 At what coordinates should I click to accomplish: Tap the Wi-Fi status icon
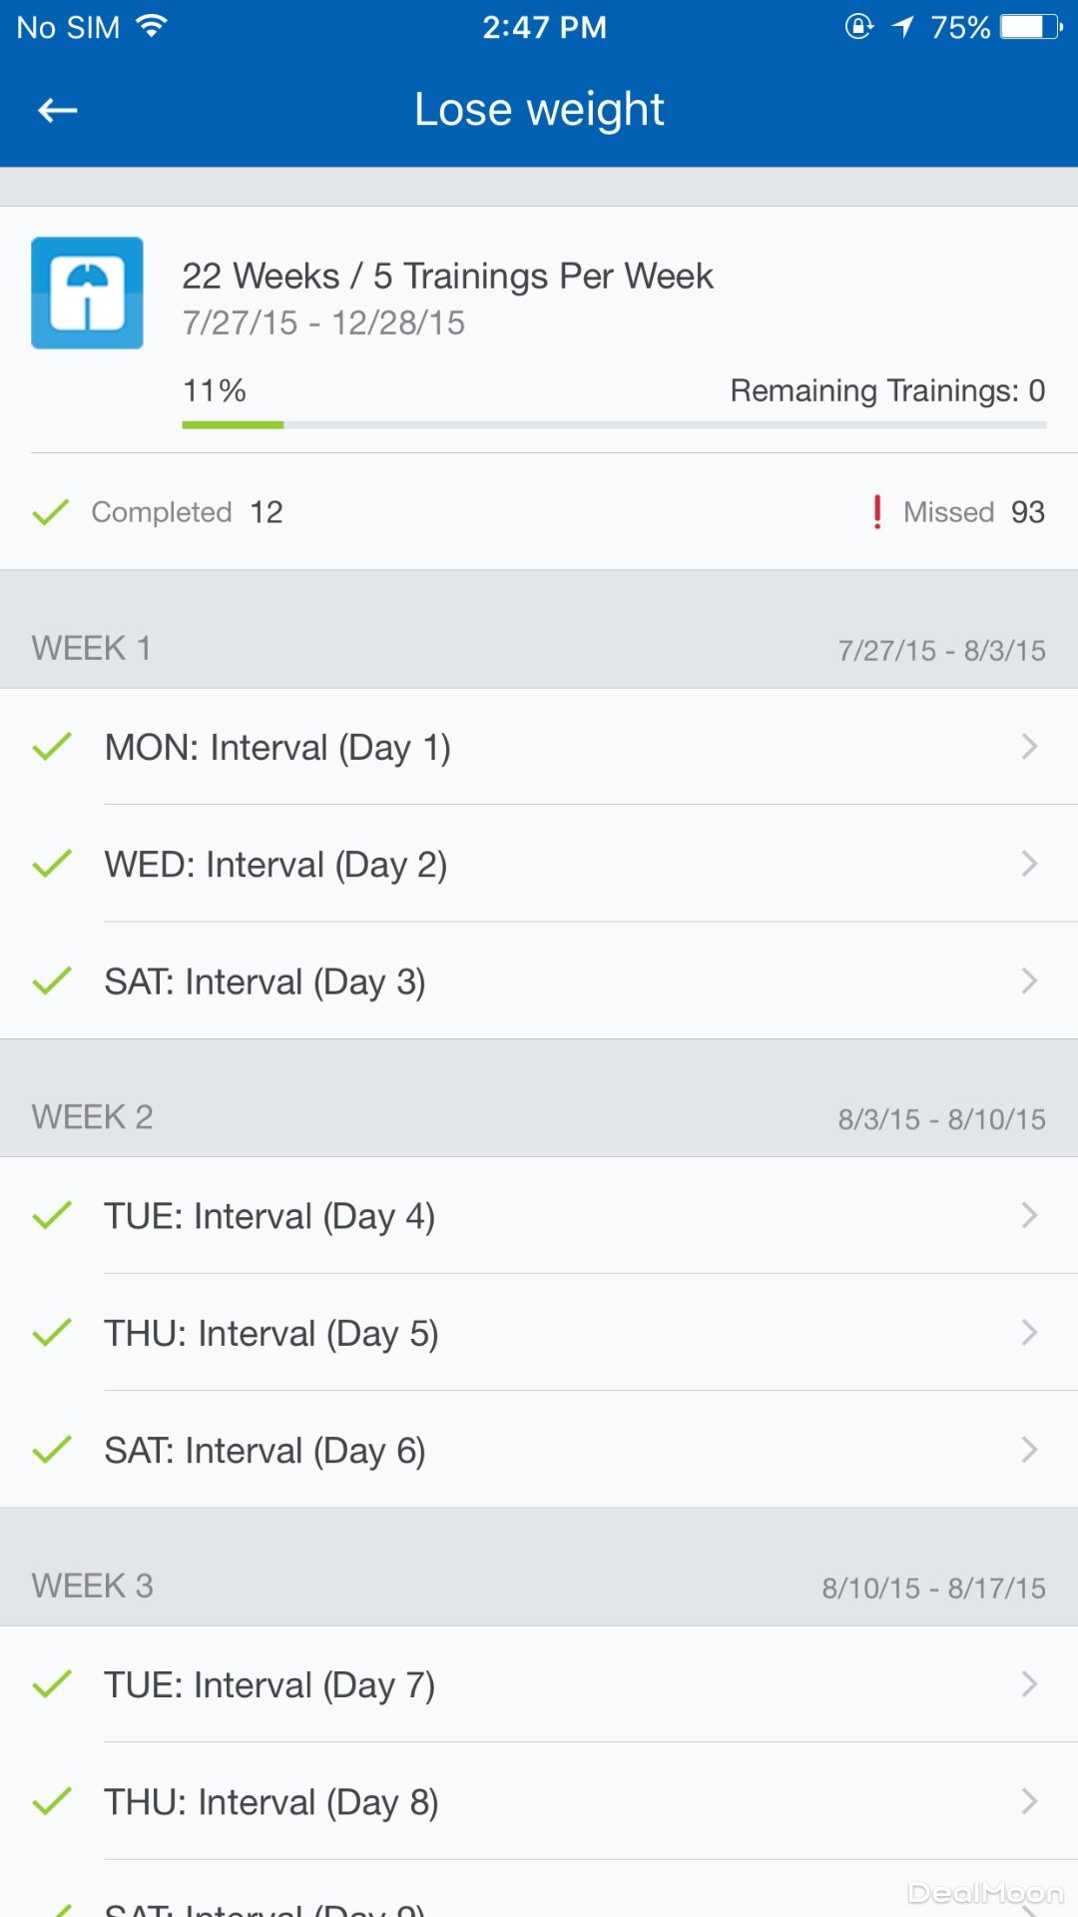tap(152, 26)
